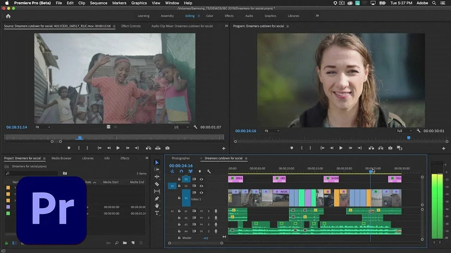Open Source monitor 1/2 resolution dropdown
451x253 pixels.
coord(181,127)
